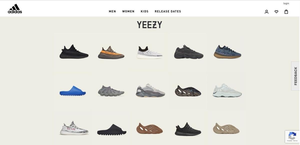Select the black Yeezy slide
Image resolution: width=300 pixels, height=145 pixels.
click(x=112, y=129)
